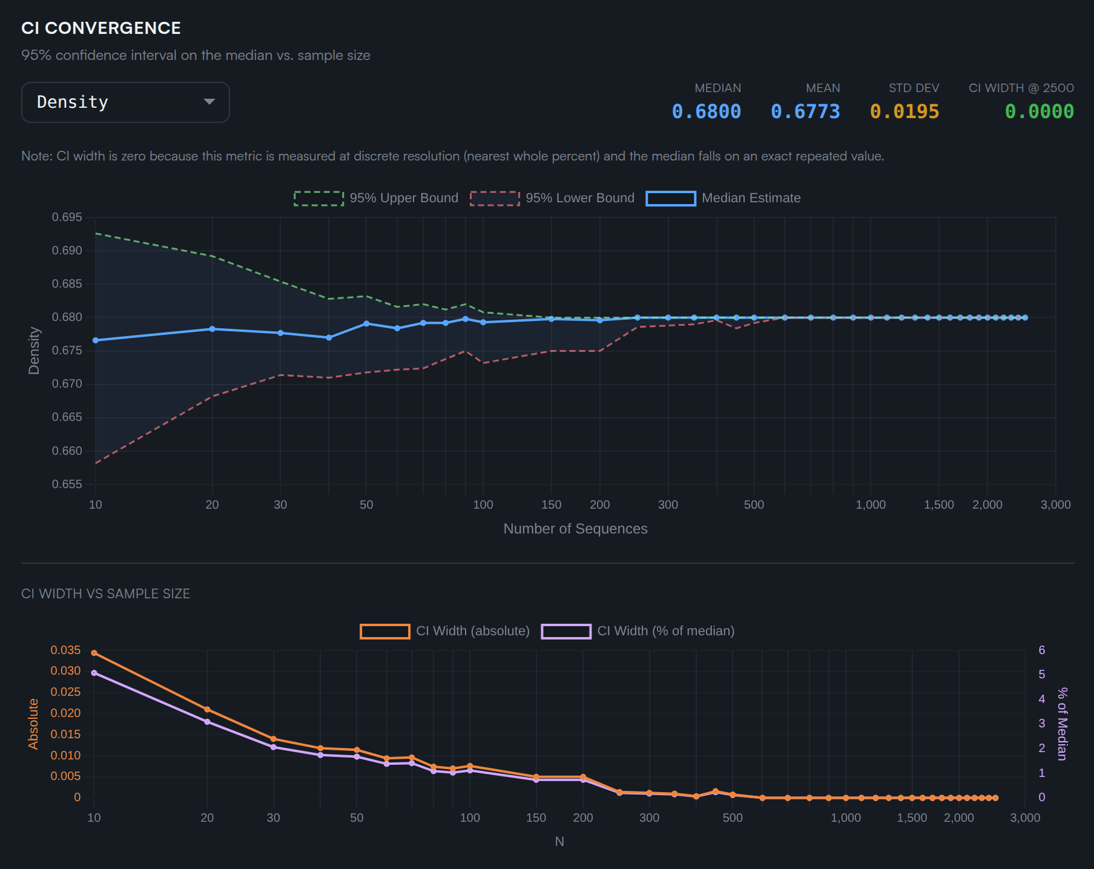The height and width of the screenshot is (869, 1094).
Task: Click the CI WIDTH @ 2500 value
Action: point(1039,111)
